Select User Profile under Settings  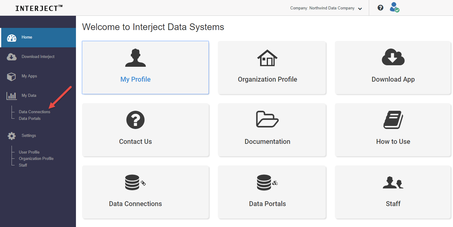pyautogui.click(x=29, y=152)
